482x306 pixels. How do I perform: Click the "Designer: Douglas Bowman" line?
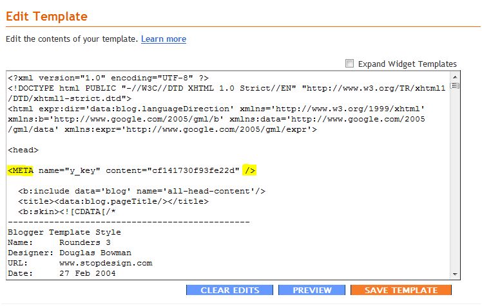click(70, 253)
